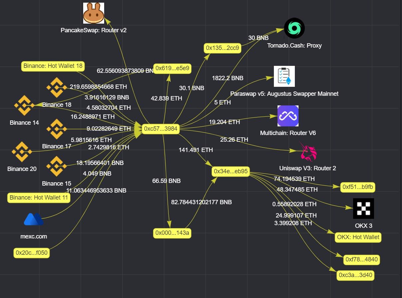This screenshot has width=402, height=298.
Task: Select the node 0x34e...eb95
Action: (x=231, y=172)
